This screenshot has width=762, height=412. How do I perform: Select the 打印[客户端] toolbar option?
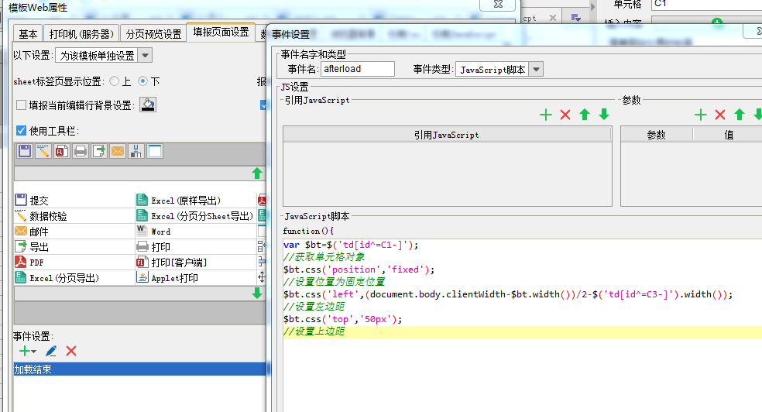(195, 263)
